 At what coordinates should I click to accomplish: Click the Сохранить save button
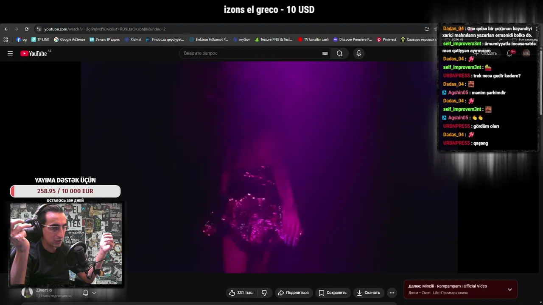(x=333, y=293)
